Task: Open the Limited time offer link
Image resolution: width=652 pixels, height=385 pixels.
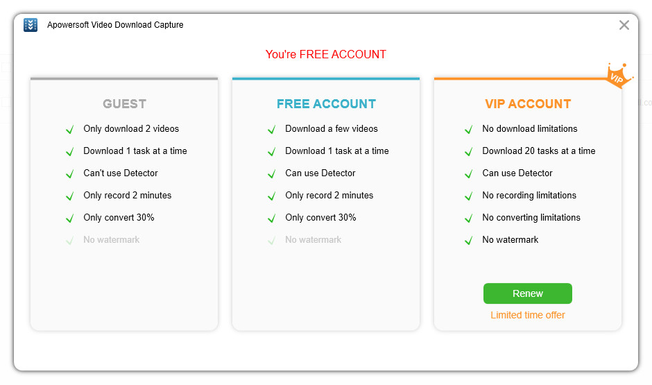Action: click(x=527, y=315)
